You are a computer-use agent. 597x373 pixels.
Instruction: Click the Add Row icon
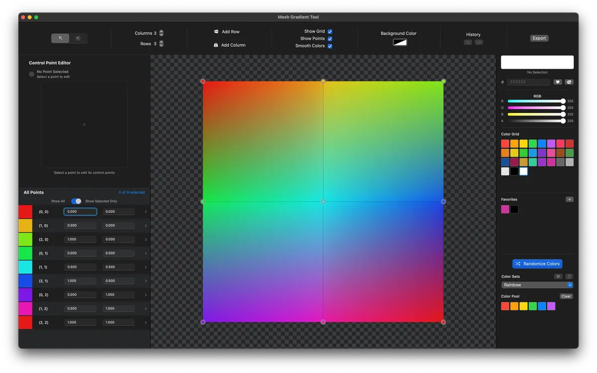pos(216,31)
